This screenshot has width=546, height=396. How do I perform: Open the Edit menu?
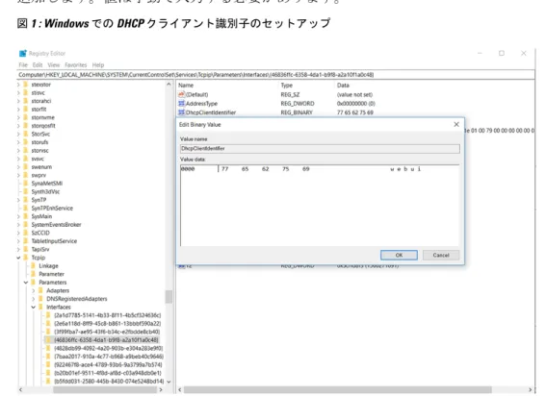(38, 65)
